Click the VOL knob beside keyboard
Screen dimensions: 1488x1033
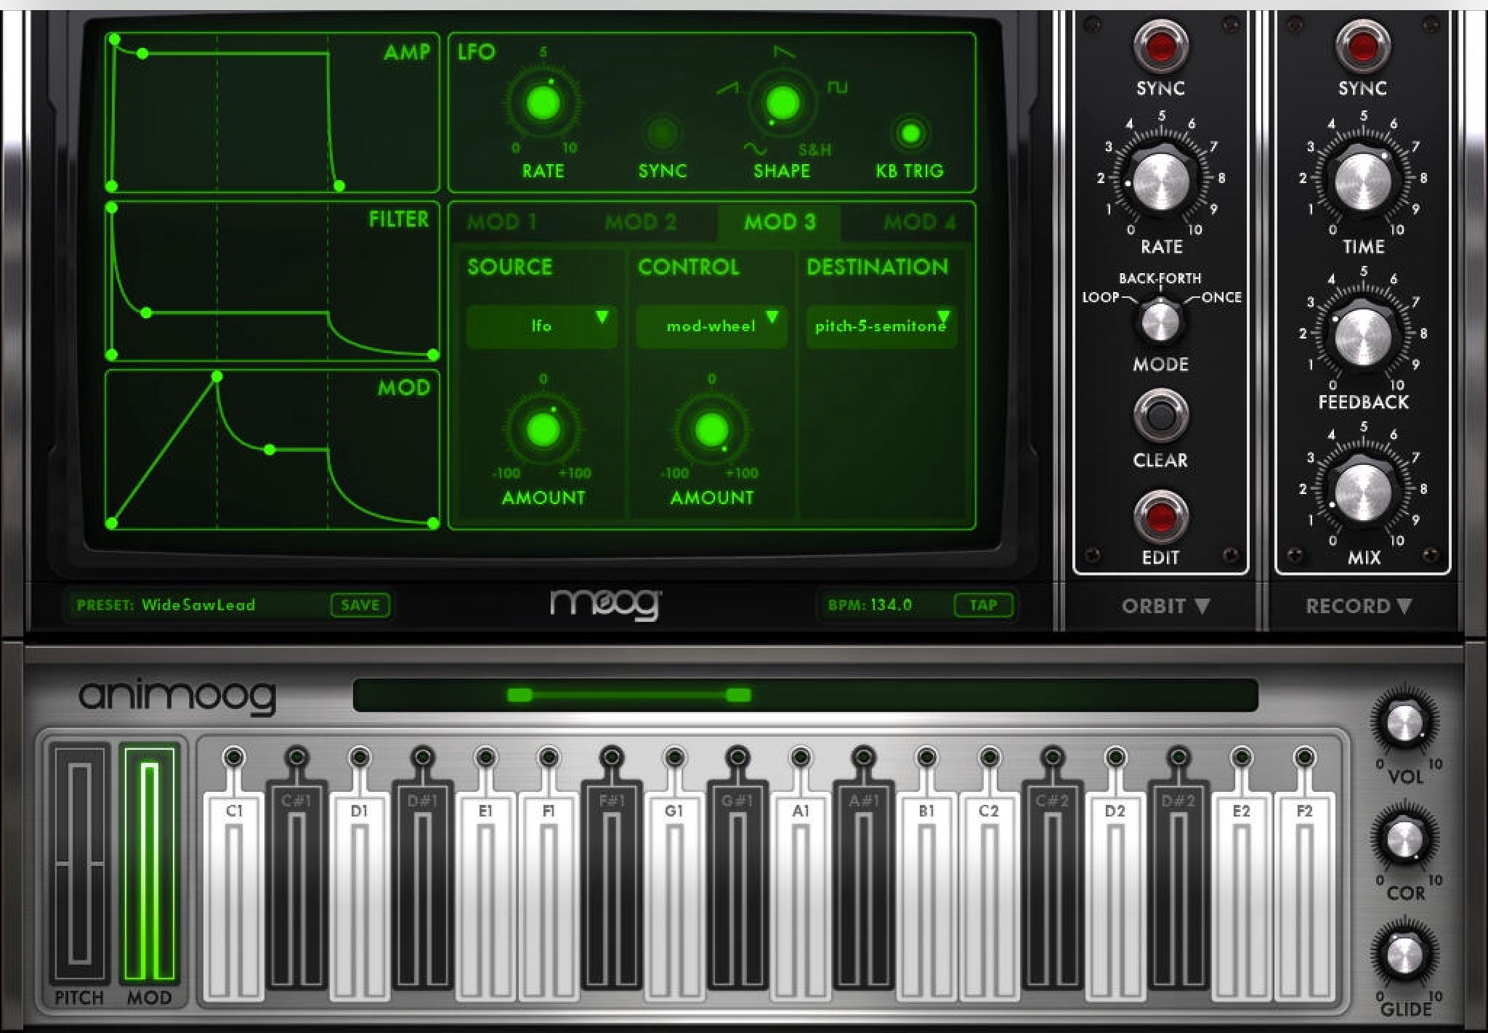(x=1404, y=721)
